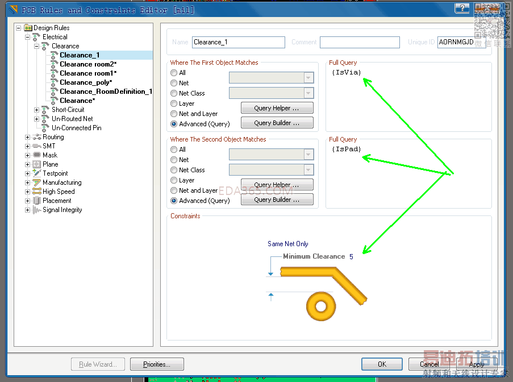Click the Clearance_1 rule icon

pos(55,55)
